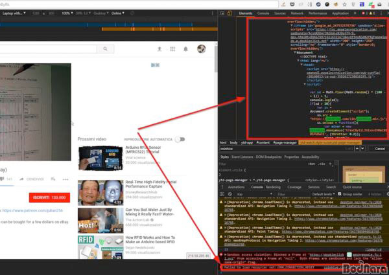
Task: Select ytd-app in the breadcrumb
Action: point(247,142)
